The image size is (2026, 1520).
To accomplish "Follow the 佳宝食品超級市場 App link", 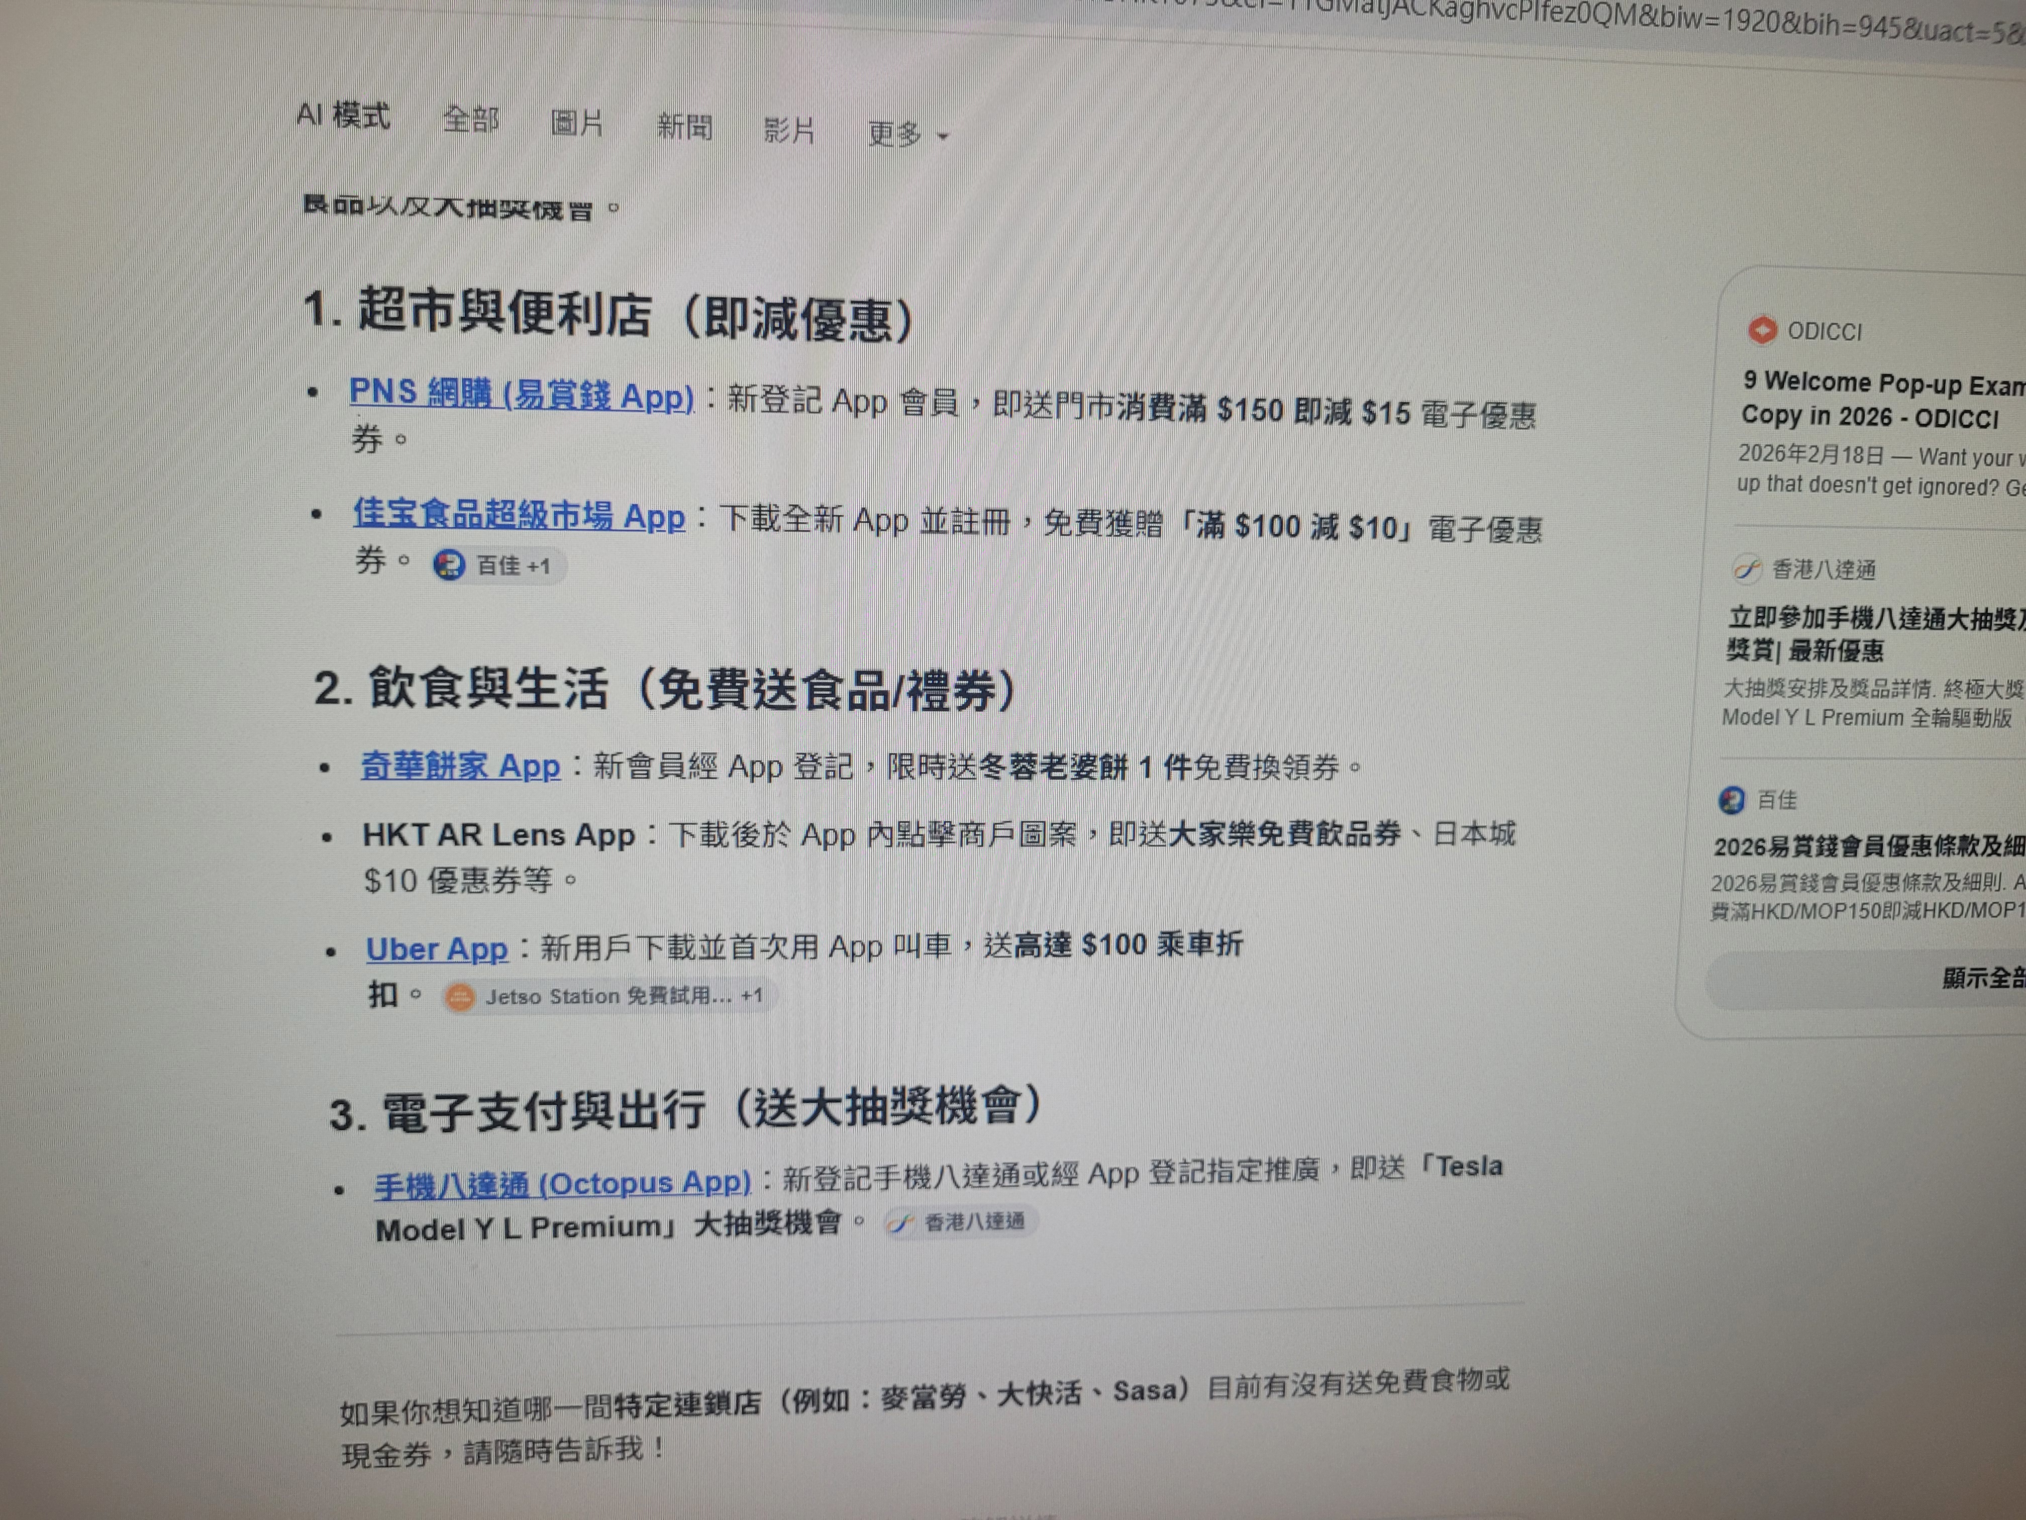I will 520,515.
